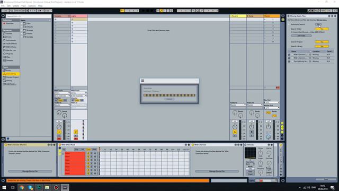Expand the Defaults folder in browser
Screen dimensions: 339x191
[22, 27]
